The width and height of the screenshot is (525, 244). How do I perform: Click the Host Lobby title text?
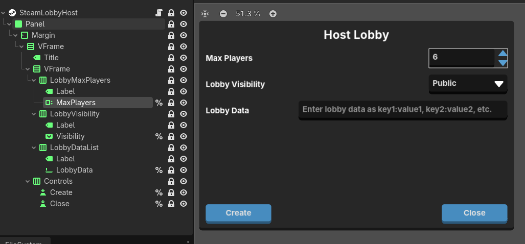coord(356,35)
